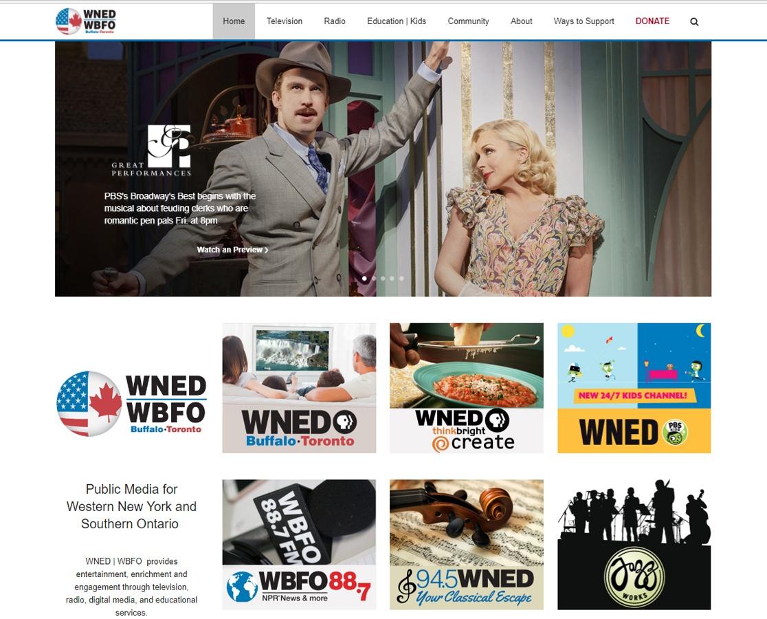Image resolution: width=767 pixels, height=619 pixels.
Task: Open the Education | Kids menu
Action: 397,21
